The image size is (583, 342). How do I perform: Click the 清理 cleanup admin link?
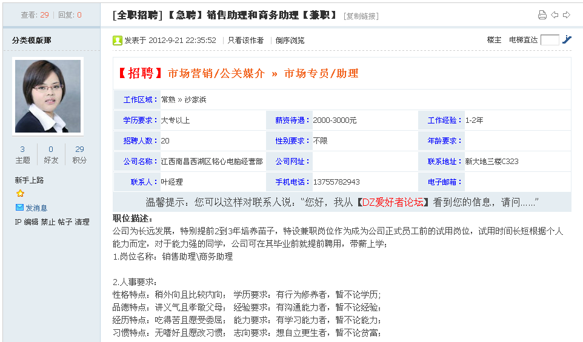point(82,222)
